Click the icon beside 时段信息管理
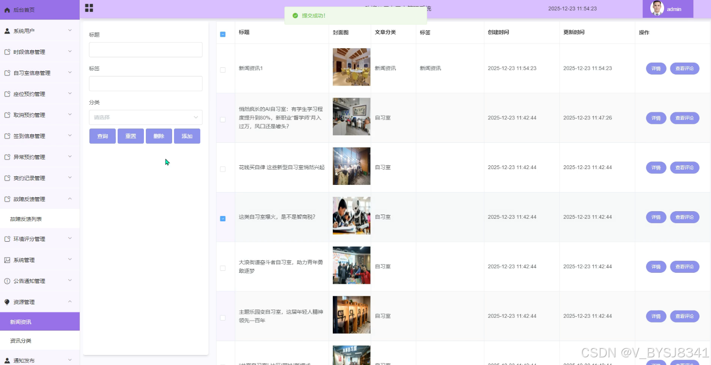The width and height of the screenshot is (711, 365). 7,52
